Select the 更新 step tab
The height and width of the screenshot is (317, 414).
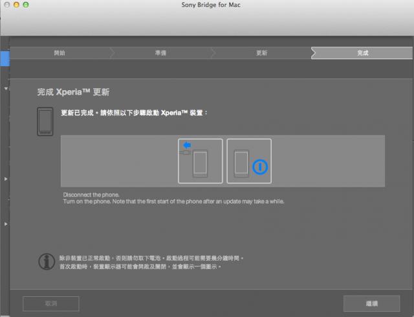[261, 53]
